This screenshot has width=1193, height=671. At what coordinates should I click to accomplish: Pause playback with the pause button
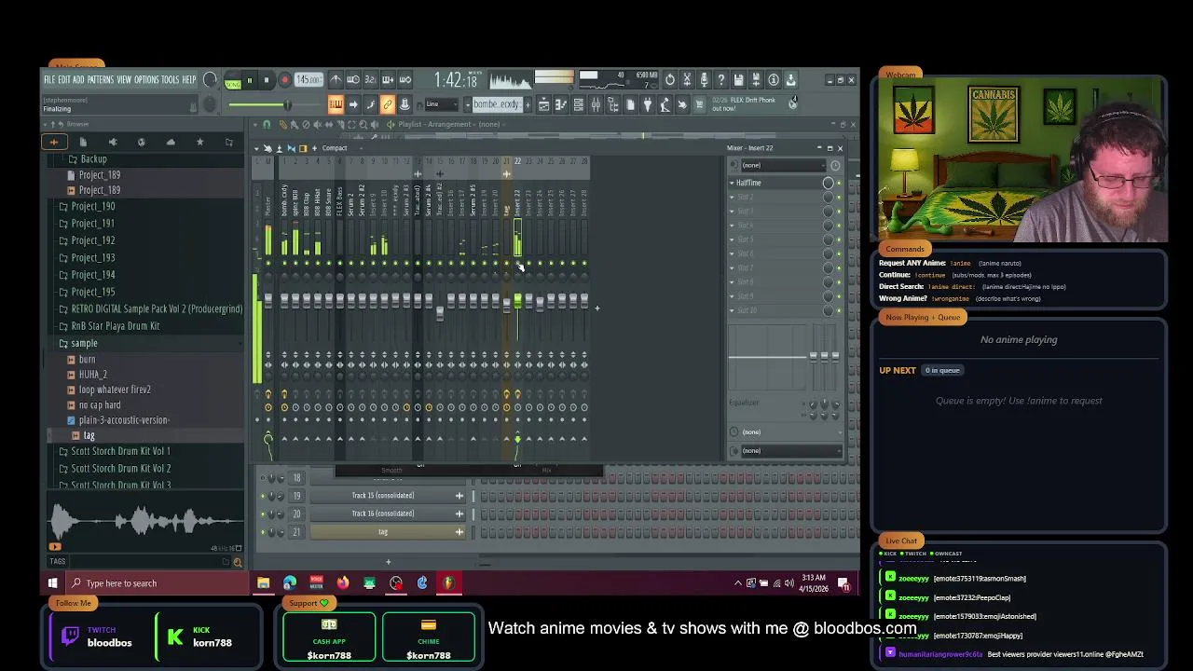pos(249,80)
